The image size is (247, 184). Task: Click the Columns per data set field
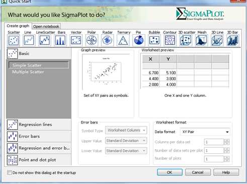214,142
